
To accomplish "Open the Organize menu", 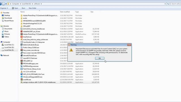I will [4, 8].
